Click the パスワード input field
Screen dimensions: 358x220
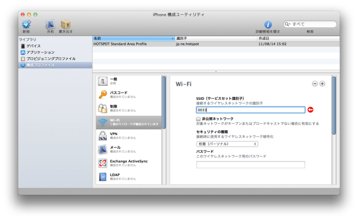click(x=251, y=165)
